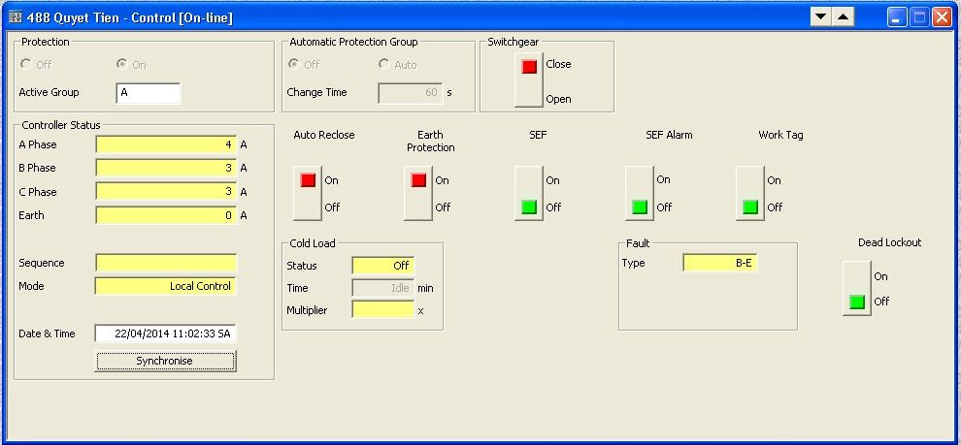Click the Auto Reclose label
The image size is (961, 445).
[x=323, y=135]
